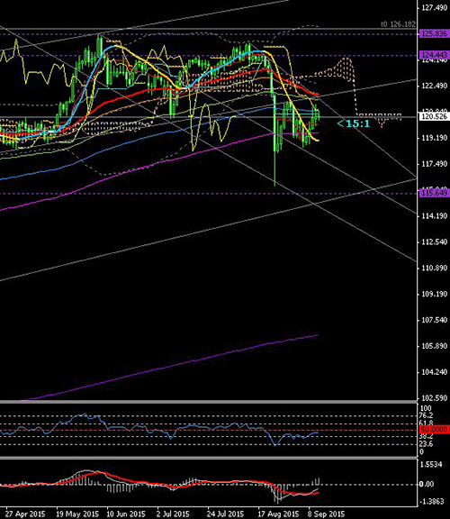Screen dimensions: 450x519
Task: Click the RSI 76.2 level label
Action: pyautogui.click(x=427, y=415)
